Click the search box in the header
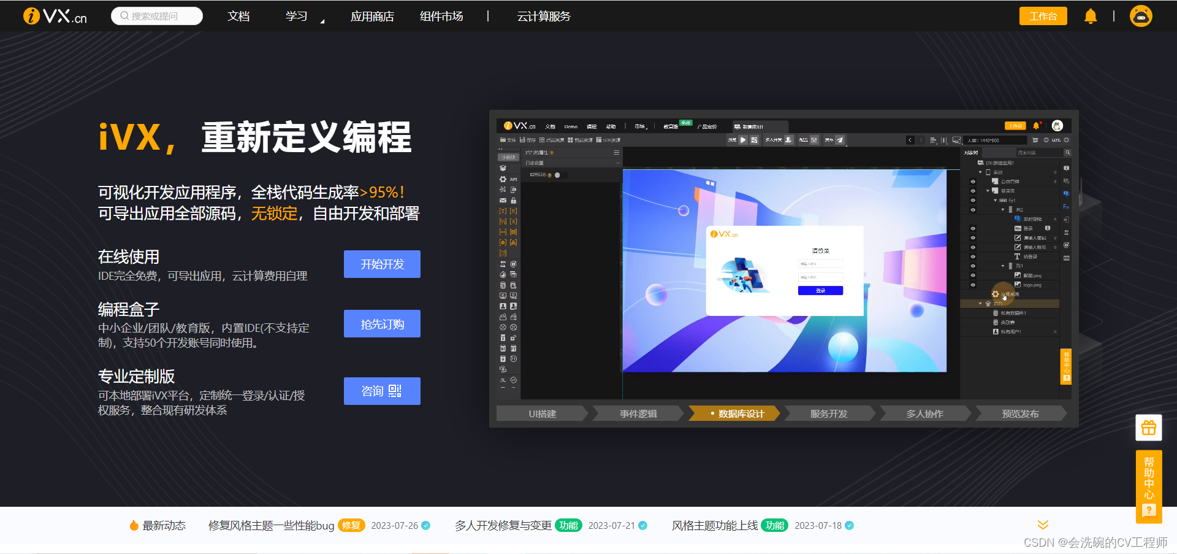1177x554 pixels. point(157,16)
